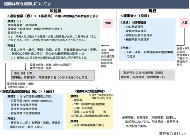
Task: Click the 大臣 box beside the green panel
Action: [x=108, y=23]
